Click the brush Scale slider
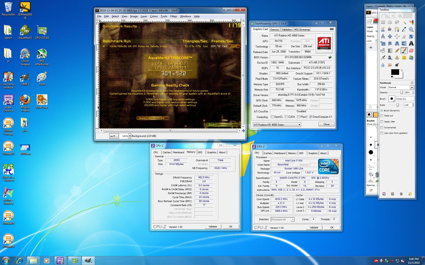The height and width of the screenshot is (265, 425). point(396,105)
